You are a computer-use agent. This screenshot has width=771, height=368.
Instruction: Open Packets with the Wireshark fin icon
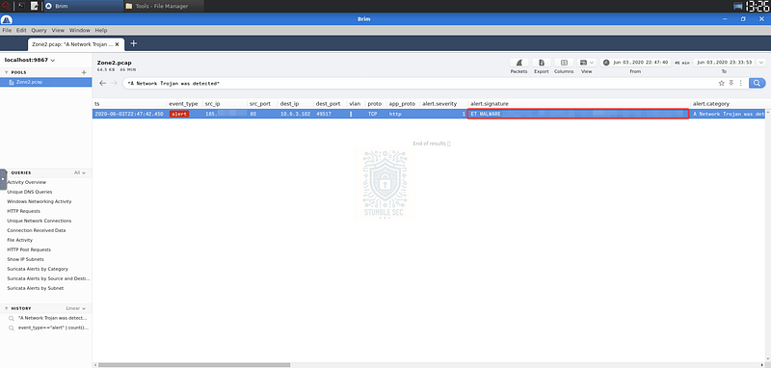coord(518,63)
